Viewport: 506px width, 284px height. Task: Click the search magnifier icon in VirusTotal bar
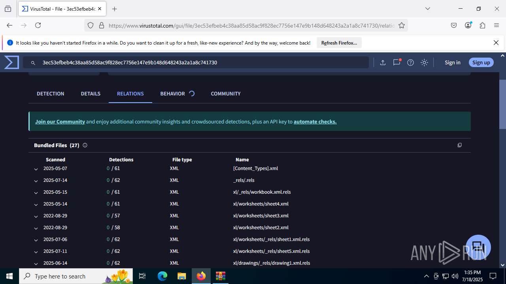34,62
